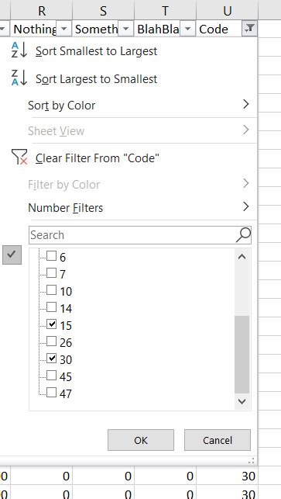Viewport: 281px width, 499px height.
Task: Click the gray checkmark icon beside the list
Action: (12, 255)
